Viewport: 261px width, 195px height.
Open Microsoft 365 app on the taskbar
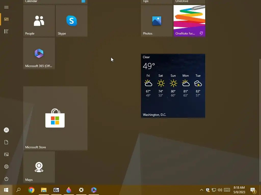94,190
